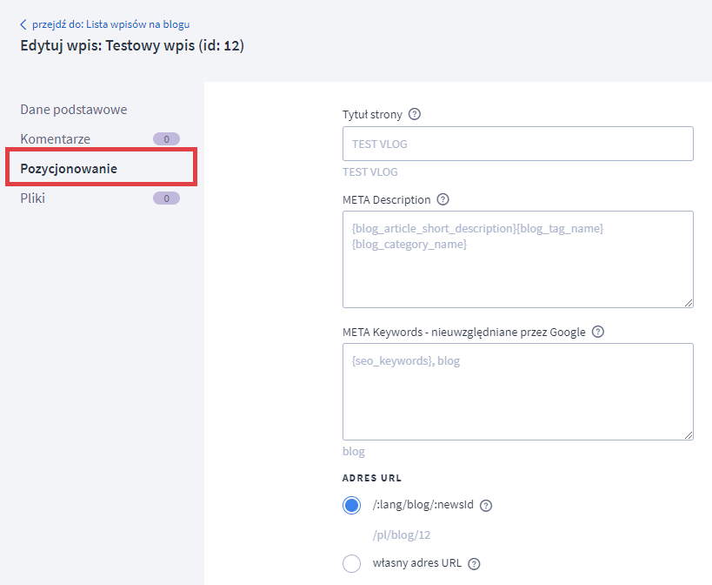Select the /:lang/blog/:newsId URL option
712x585 pixels.
351,505
